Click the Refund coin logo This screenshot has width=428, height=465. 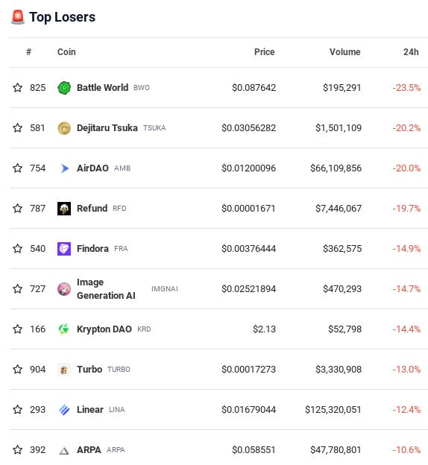[64, 209]
